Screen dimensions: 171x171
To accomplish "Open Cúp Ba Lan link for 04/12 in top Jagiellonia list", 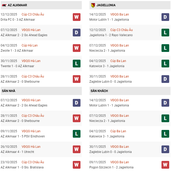I will 118,61.
